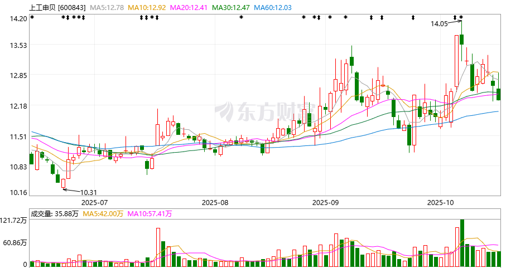This screenshot has height=268, width=506.
Task: Select the MA5:12.78 price legend
Action: (107, 8)
